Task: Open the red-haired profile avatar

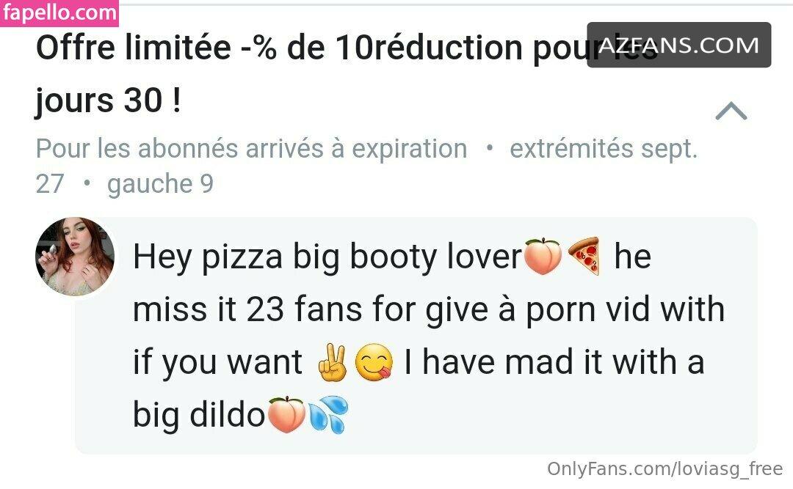Action: 75,256
